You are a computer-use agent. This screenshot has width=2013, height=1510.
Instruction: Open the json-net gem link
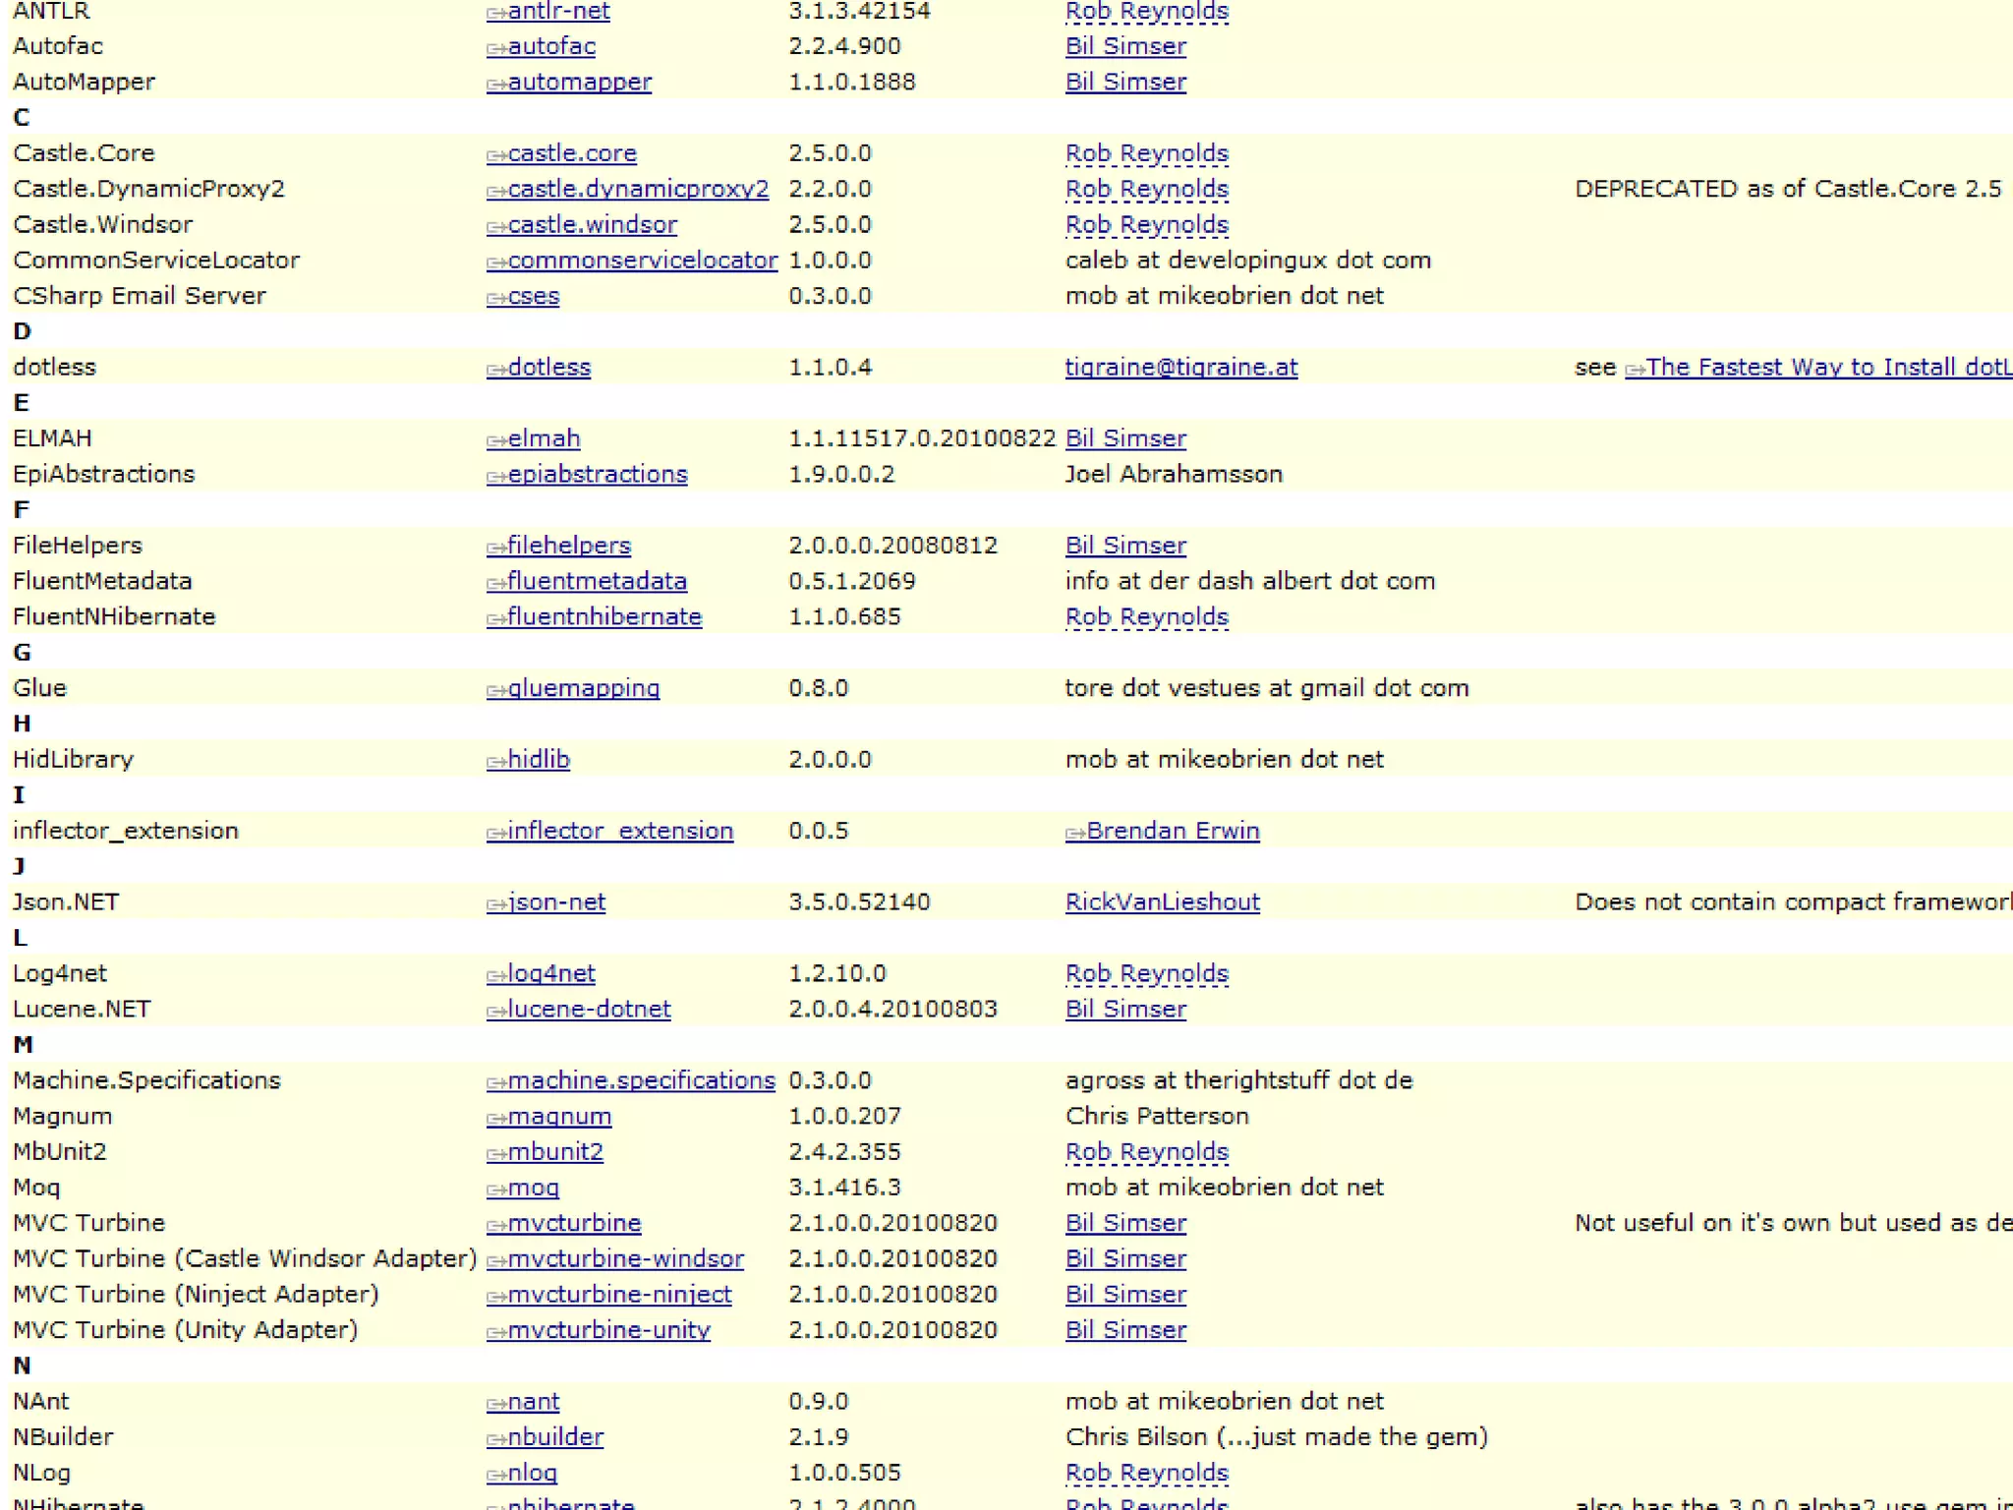coord(555,902)
